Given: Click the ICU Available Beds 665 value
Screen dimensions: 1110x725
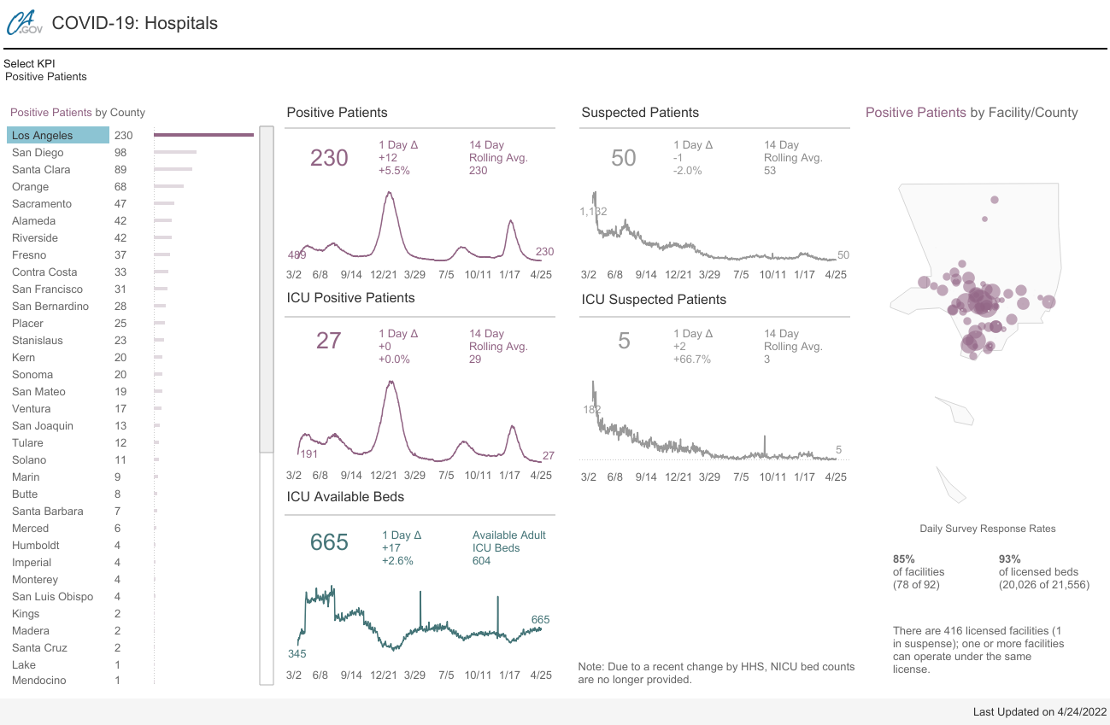Looking at the screenshot, I should coord(329,542).
